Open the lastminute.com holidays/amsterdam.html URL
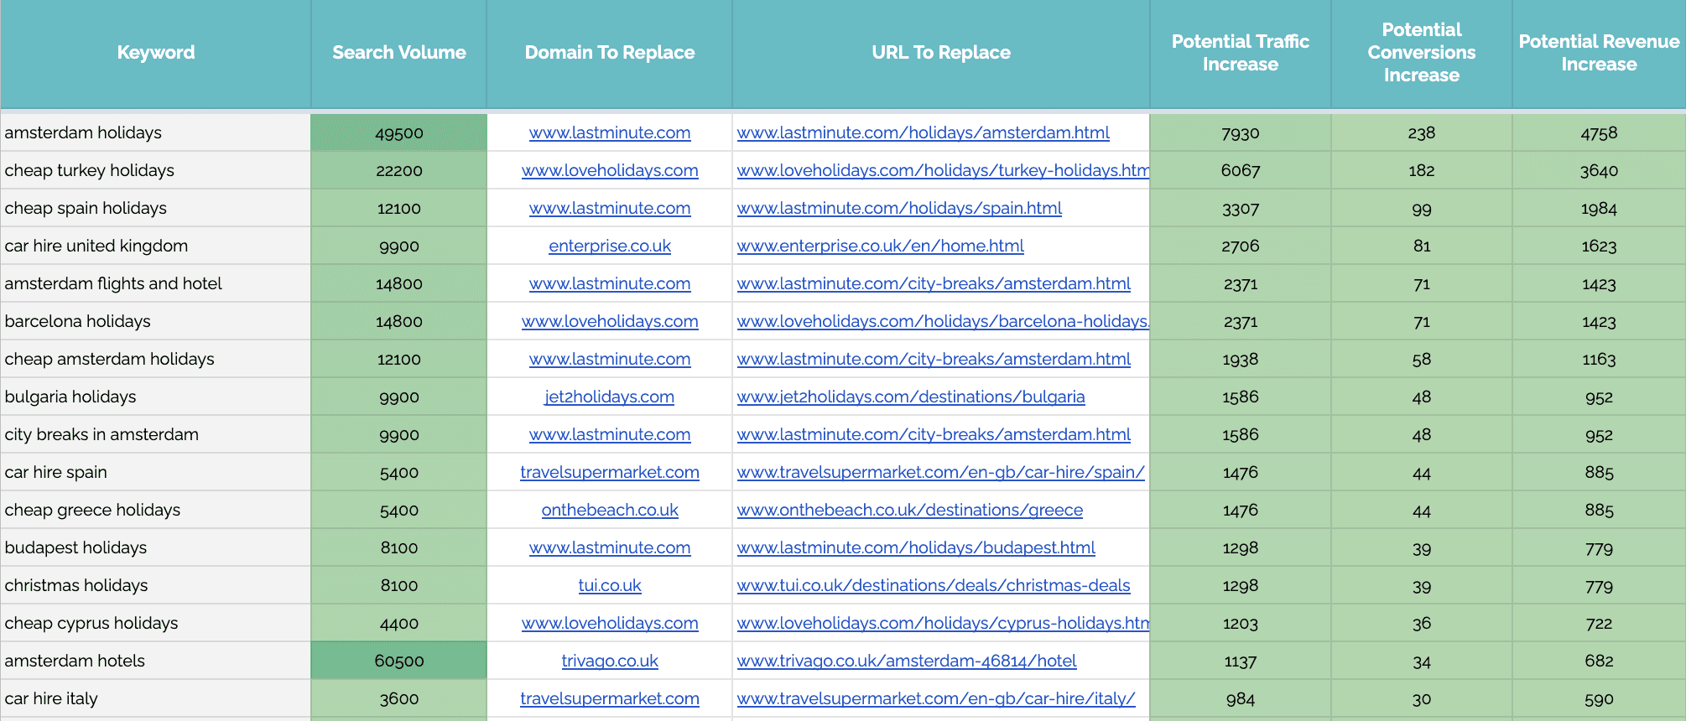This screenshot has width=1686, height=721. (923, 133)
